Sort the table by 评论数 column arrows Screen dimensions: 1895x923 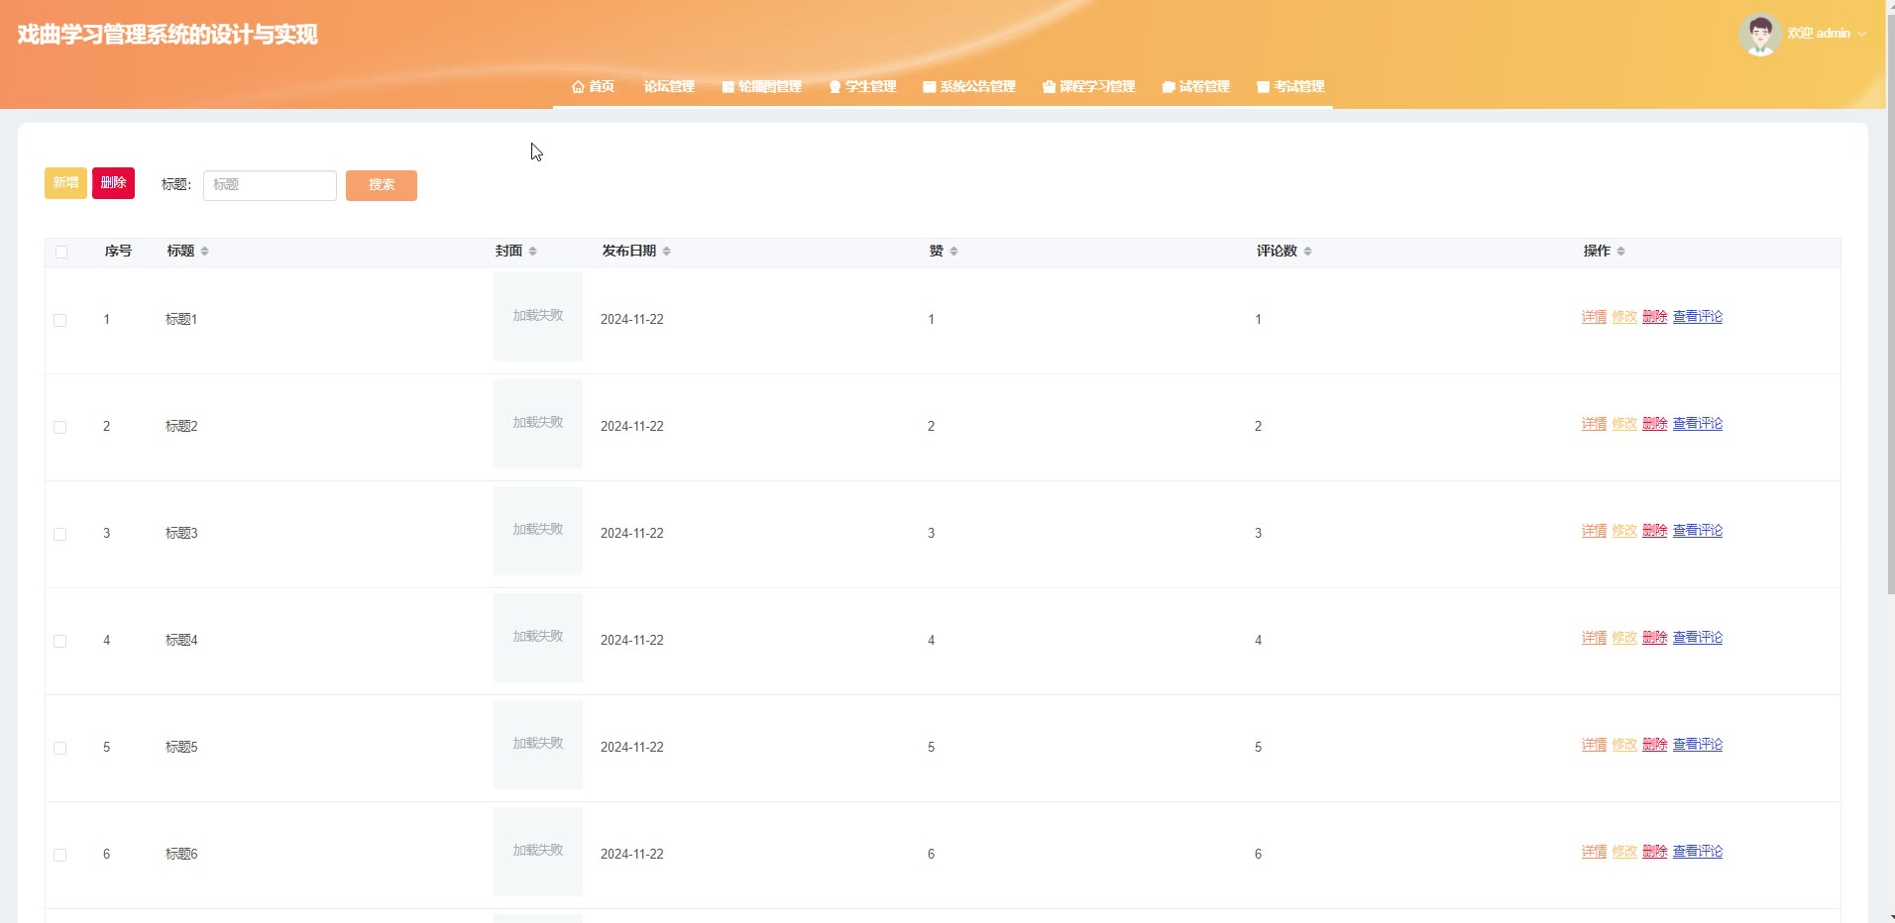(1308, 252)
